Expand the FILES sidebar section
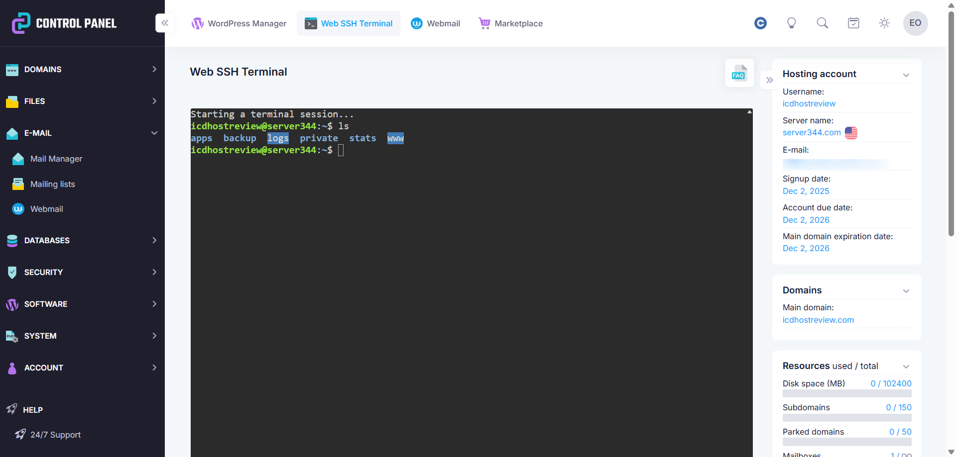Viewport: 956px width, 457px height. pyautogui.click(x=82, y=101)
